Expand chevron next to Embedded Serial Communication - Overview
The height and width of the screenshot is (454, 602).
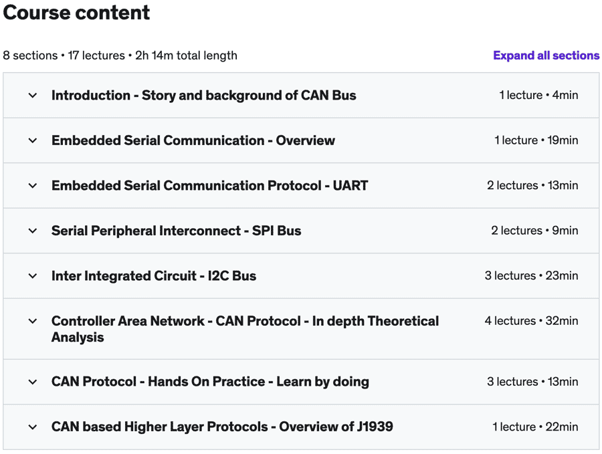[33, 140]
